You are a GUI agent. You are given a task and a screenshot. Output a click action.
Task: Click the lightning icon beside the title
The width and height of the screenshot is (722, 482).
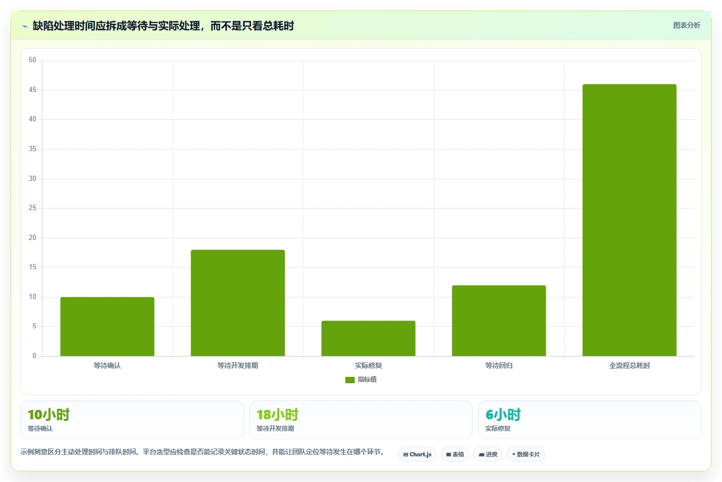tap(25, 26)
